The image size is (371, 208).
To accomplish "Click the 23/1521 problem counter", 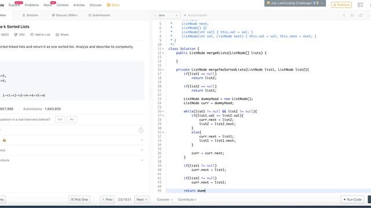I will (125, 199).
